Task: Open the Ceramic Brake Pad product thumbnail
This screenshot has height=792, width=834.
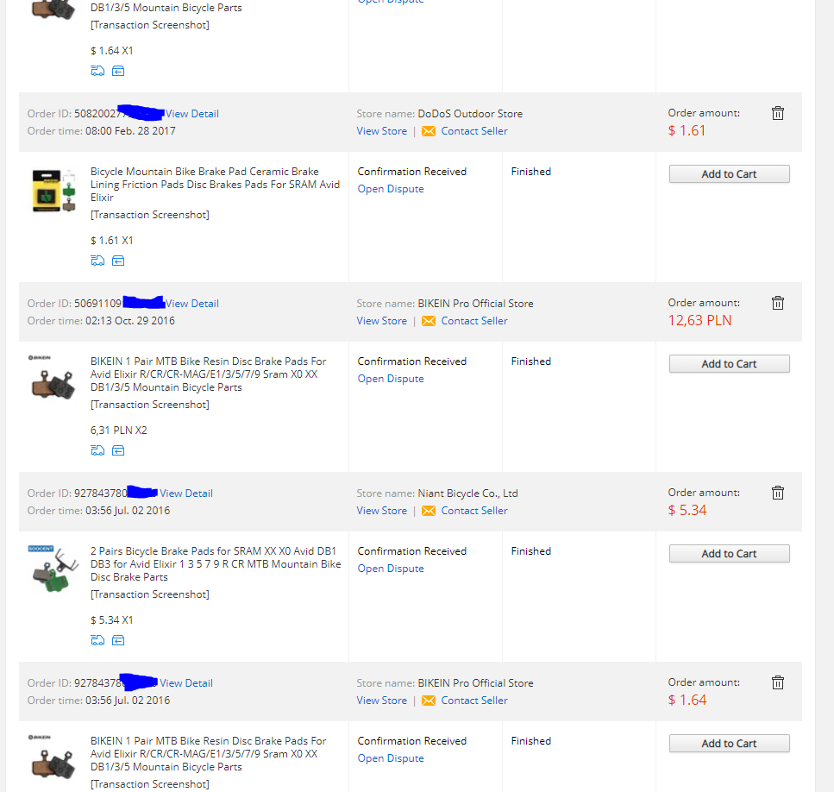Action: 53,192
